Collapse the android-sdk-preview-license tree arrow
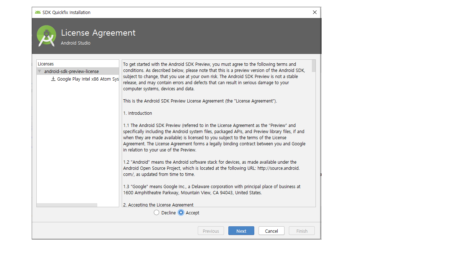461x259 pixels. (x=40, y=71)
